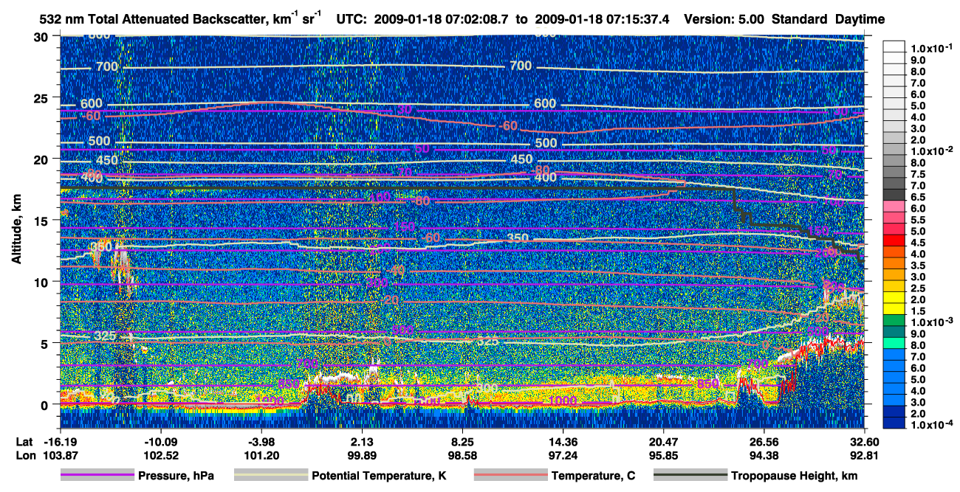Click longitude value 102.52
The image size is (960, 492).
click(160, 455)
